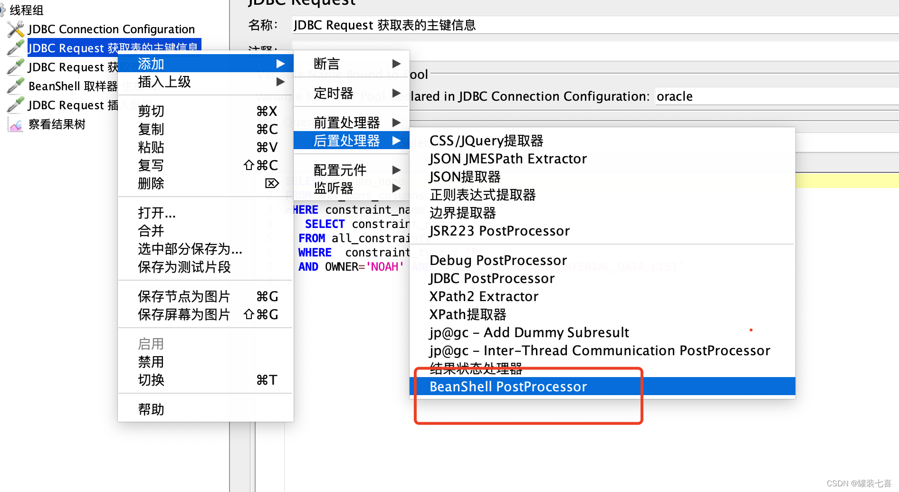Select JDBC Connection Configuration tree node
The image size is (899, 492).
coord(111,29)
